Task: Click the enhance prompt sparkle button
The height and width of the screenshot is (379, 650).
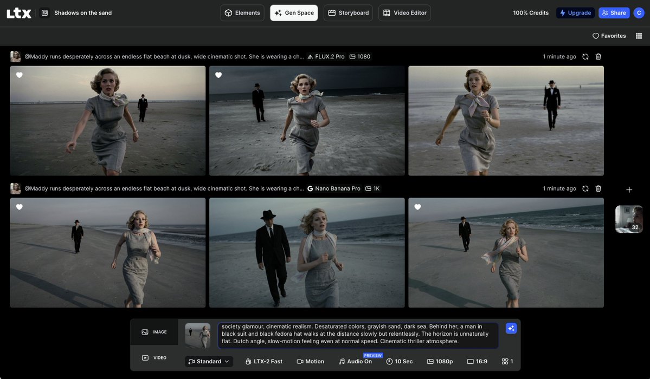Action: pyautogui.click(x=511, y=329)
